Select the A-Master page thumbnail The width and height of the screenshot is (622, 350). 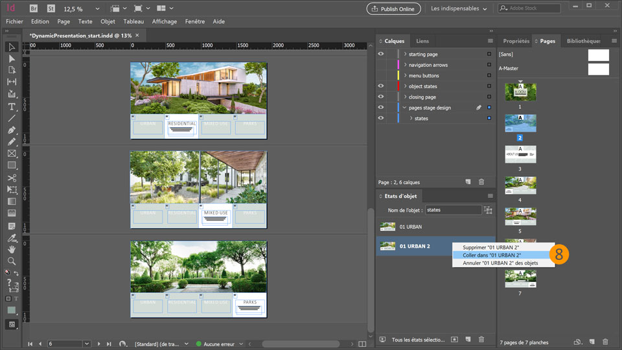pyautogui.click(x=598, y=69)
